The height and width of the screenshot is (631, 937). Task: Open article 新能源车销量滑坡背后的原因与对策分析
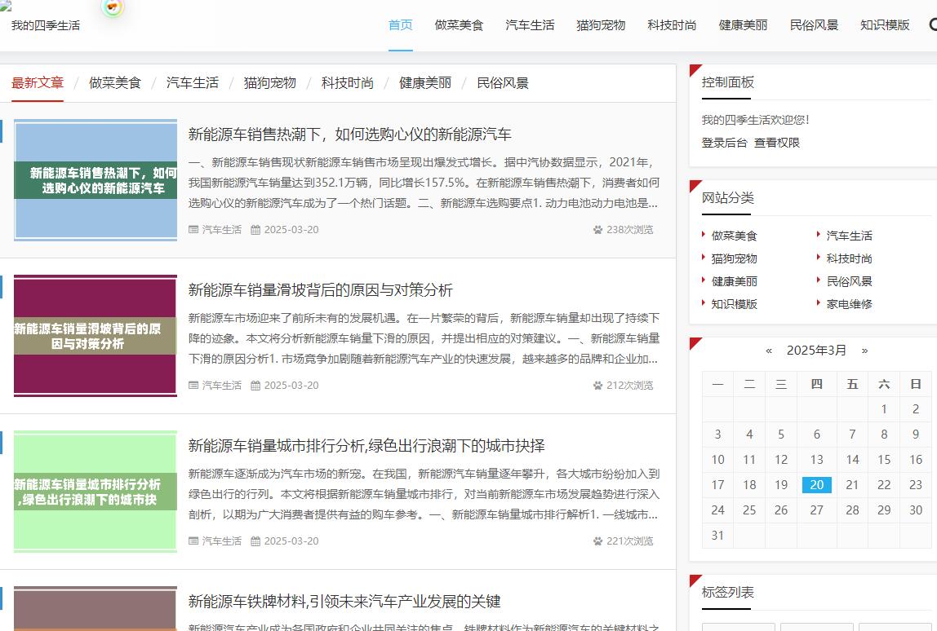click(320, 290)
